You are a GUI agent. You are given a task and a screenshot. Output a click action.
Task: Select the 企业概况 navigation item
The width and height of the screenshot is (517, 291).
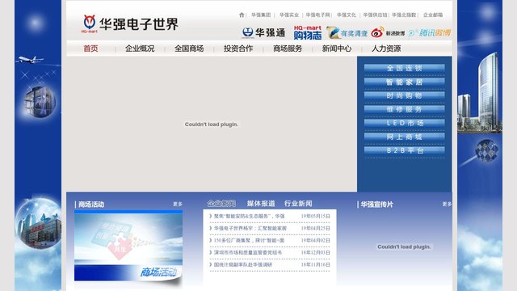[x=140, y=48]
